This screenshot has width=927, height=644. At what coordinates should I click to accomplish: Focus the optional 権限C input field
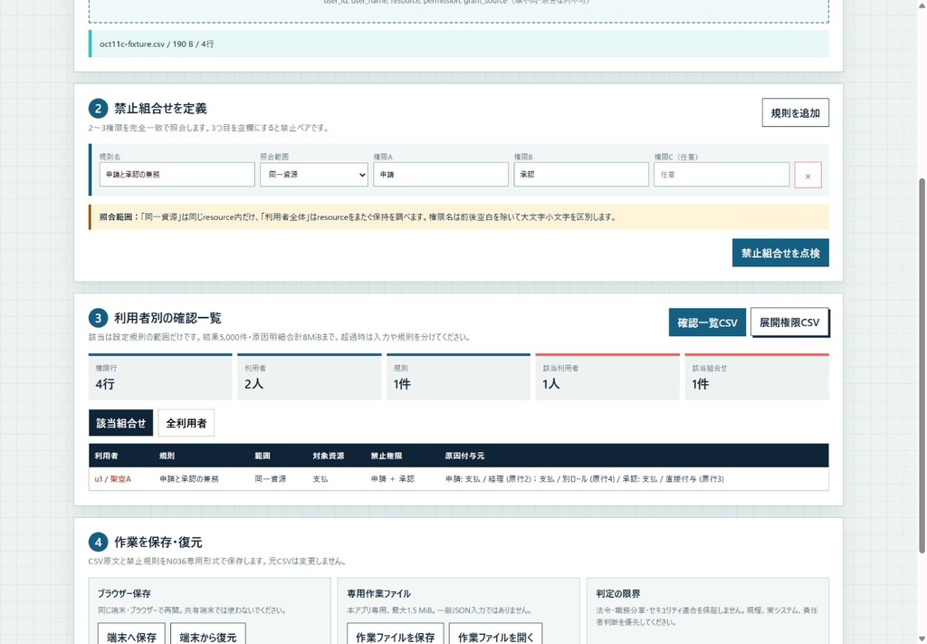[722, 175]
